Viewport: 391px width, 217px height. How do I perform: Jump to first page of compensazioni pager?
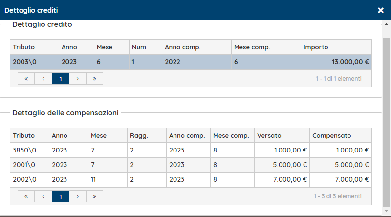26,196
